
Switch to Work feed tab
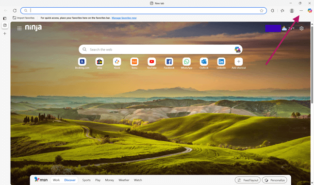point(56,180)
